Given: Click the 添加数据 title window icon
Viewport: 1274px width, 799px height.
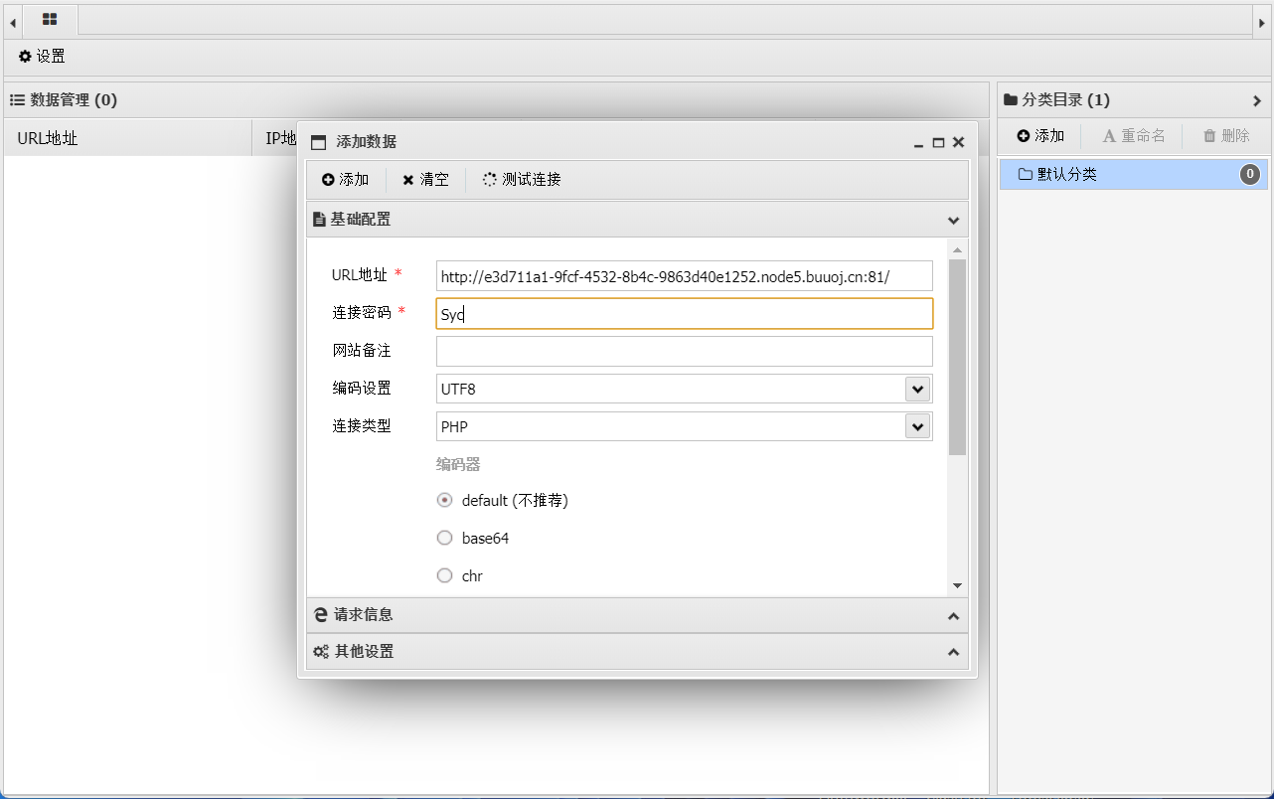Looking at the screenshot, I should pyautogui.click(x=319, y=143).
